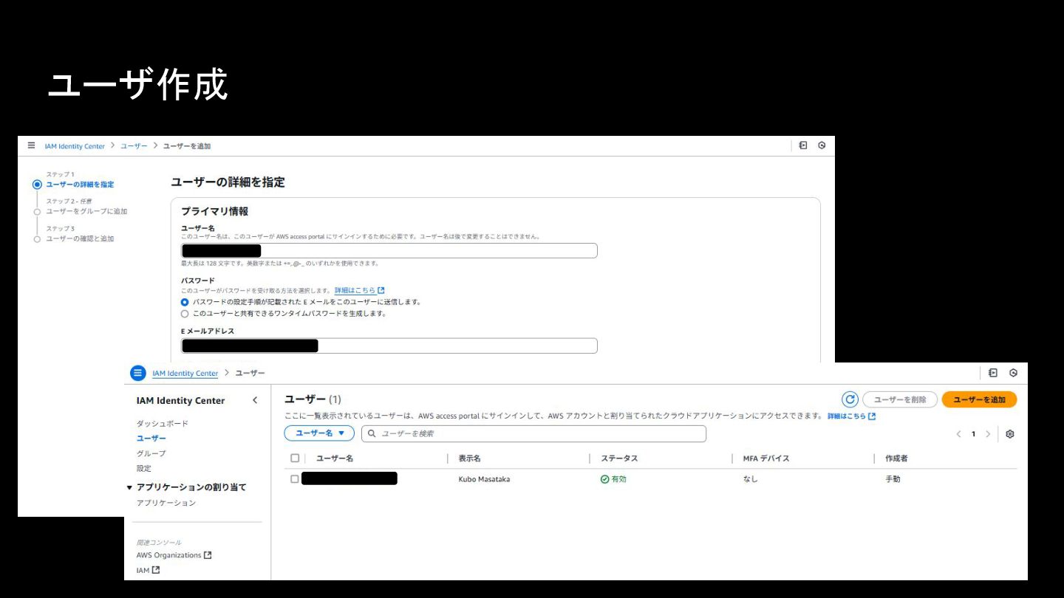Click external link icon next to AWS Organizations

point(208,555)
